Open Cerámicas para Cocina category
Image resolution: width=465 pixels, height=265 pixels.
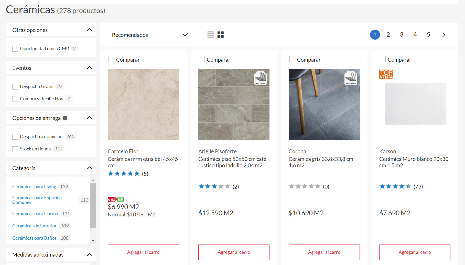click(35, 214)
